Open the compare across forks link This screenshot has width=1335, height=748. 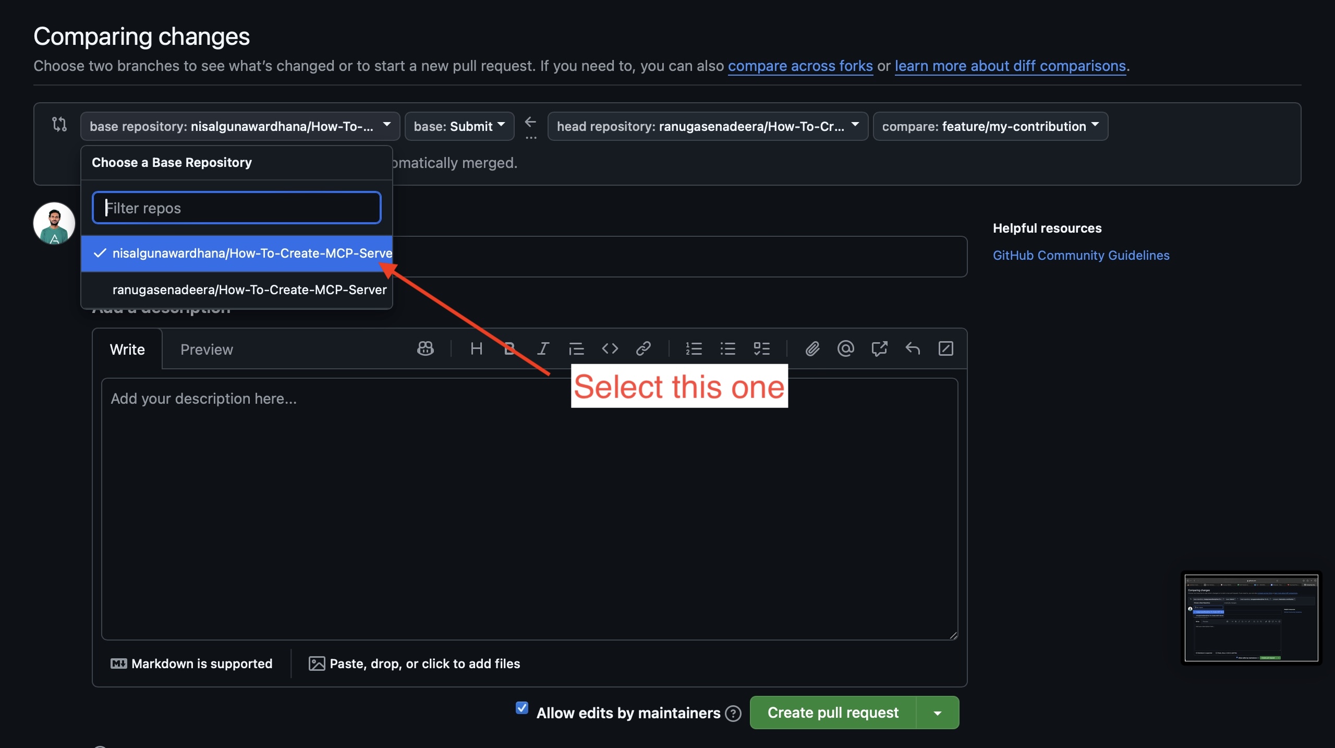click(800, 66)
